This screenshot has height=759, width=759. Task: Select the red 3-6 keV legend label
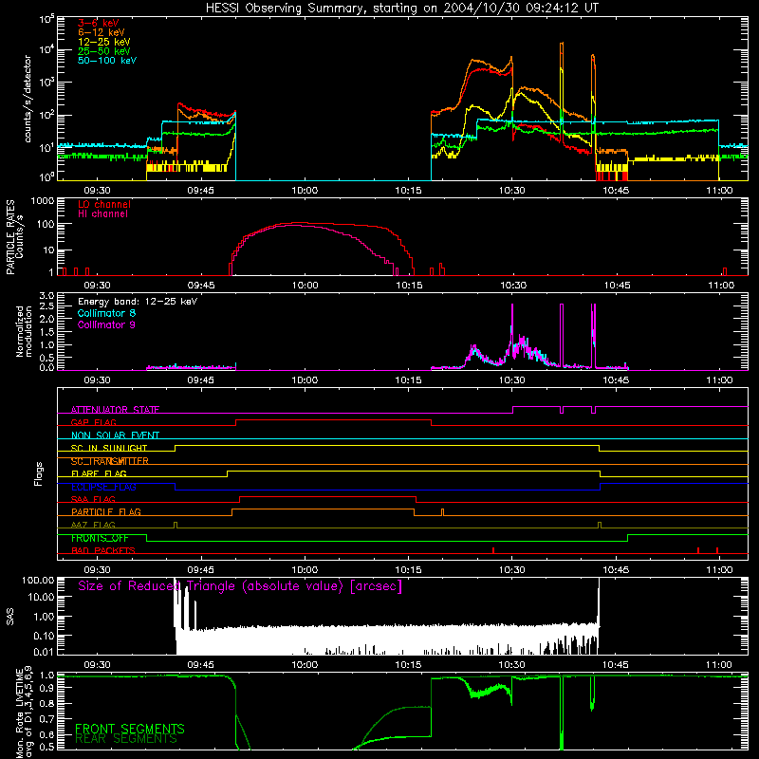(x=98, y=23)
